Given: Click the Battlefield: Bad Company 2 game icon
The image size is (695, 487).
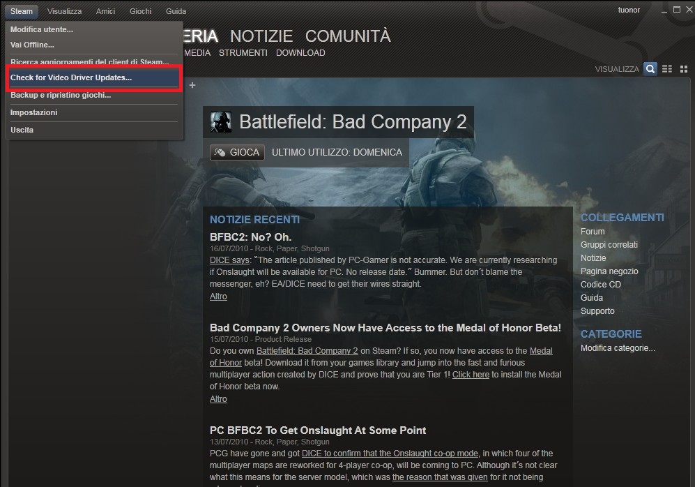Looking at the screenshot, I should (x=221, y=122).
